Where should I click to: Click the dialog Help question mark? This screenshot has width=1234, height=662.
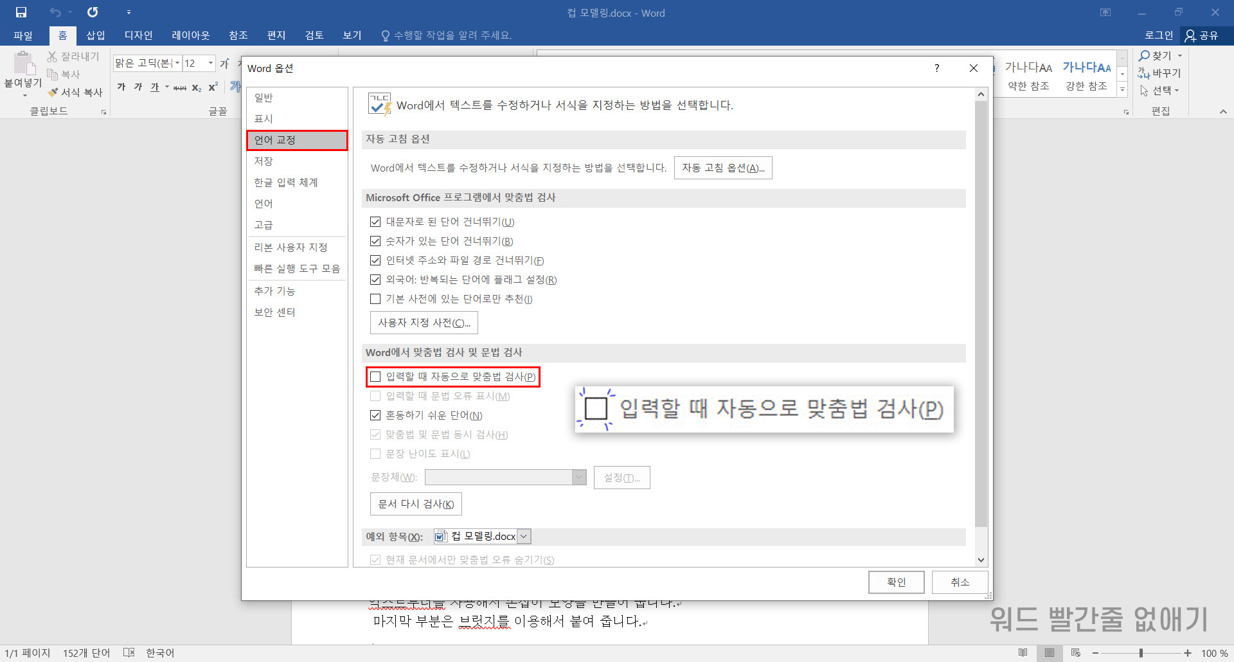(x=936, y=68)
